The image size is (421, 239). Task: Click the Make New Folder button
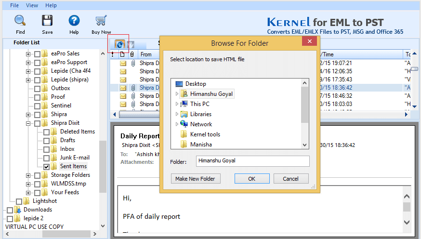pos(196,179)
